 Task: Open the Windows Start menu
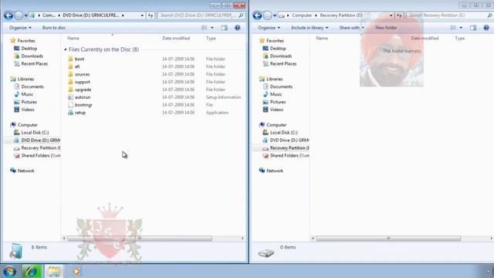click(9, 271)
